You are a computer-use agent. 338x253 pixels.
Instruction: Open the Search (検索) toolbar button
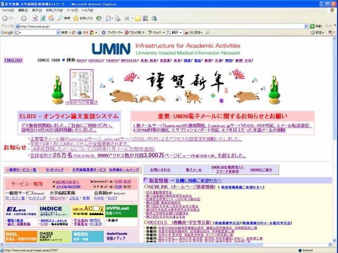click(65, 18)
